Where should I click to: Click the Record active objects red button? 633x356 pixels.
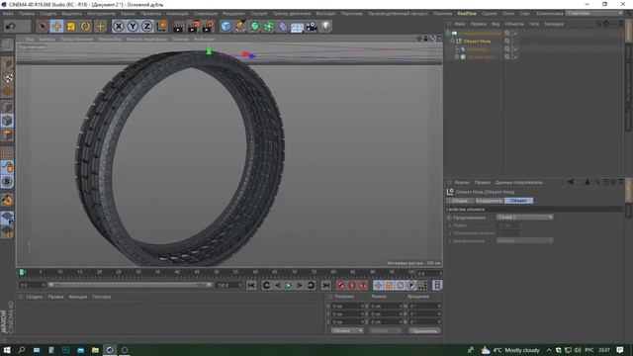(341, 286)
